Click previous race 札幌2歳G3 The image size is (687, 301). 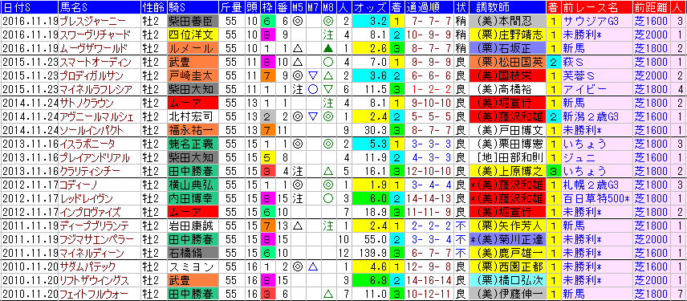(590, 185)
